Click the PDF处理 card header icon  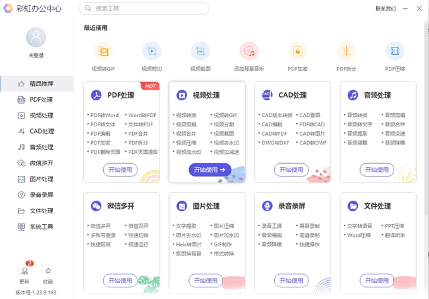pos(96,95)
